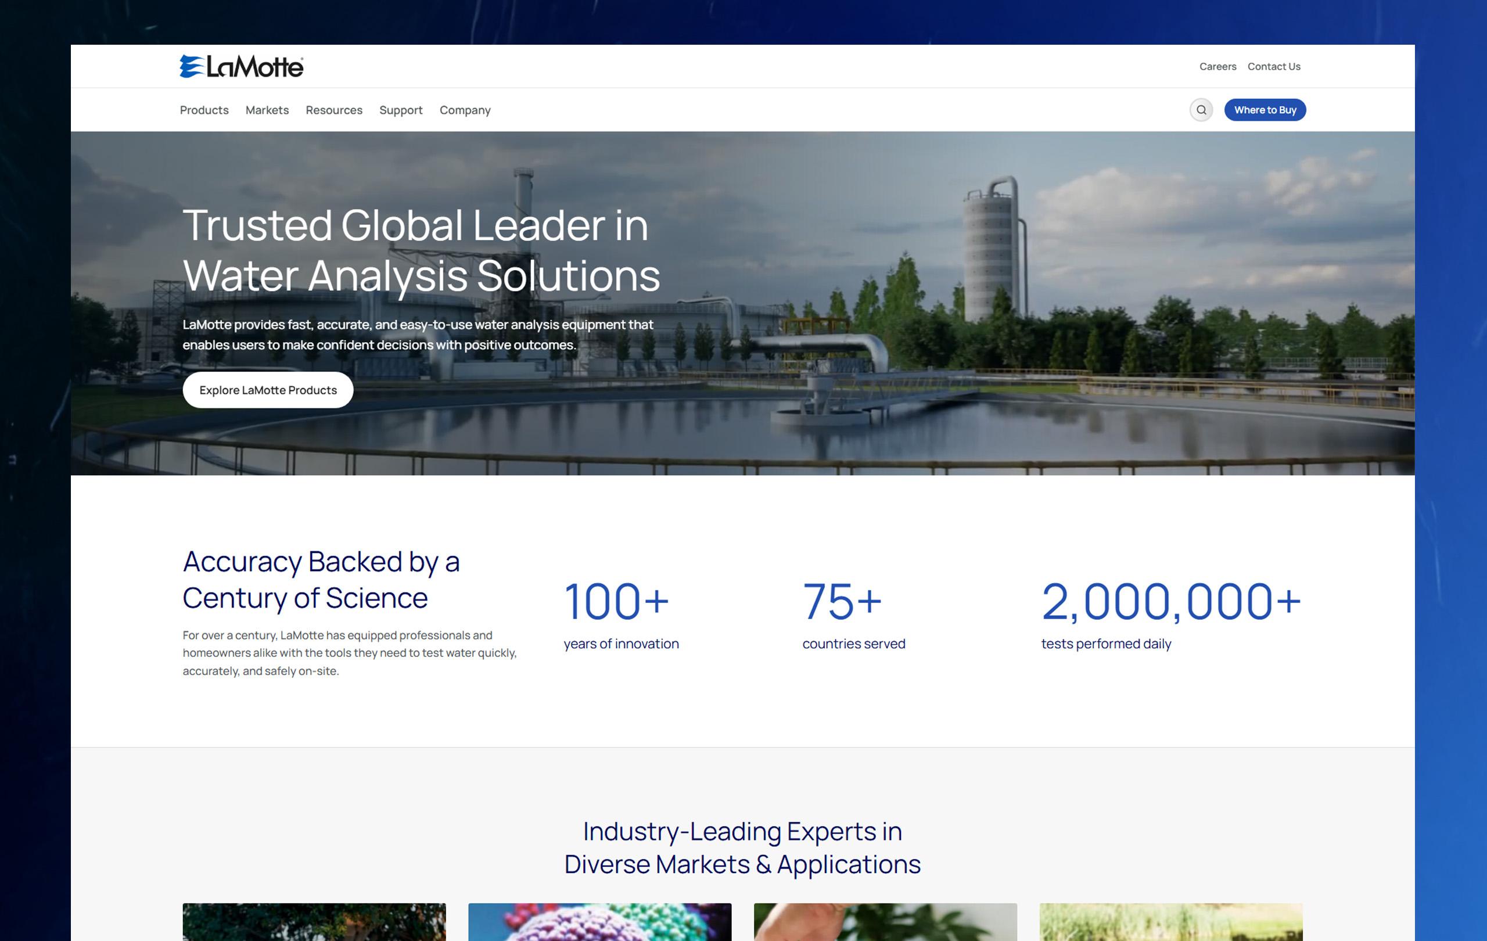The image size is (1487, 941).
Task: Open the search magnifier icon
Action: [x=1201, y=110]
